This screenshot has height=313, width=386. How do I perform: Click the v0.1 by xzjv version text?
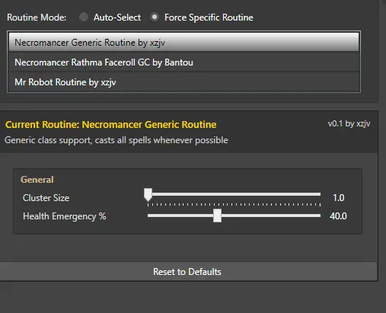tap(349, 123)
